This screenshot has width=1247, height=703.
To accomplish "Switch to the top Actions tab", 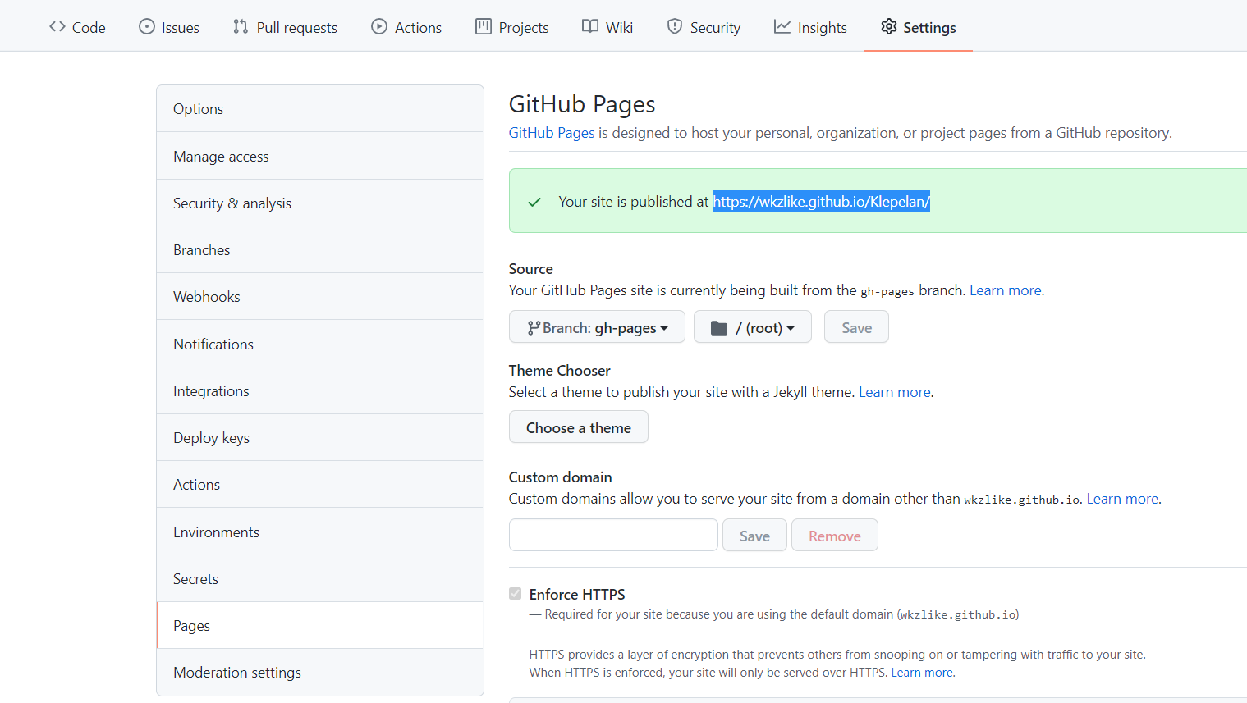I will coord(406,27).
